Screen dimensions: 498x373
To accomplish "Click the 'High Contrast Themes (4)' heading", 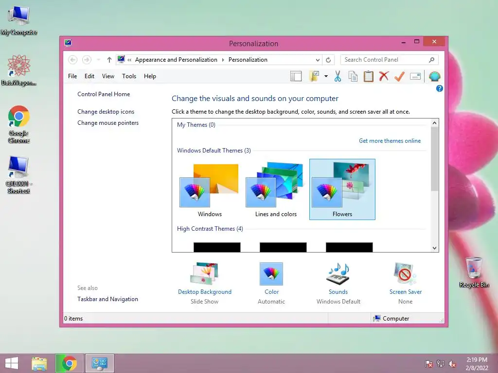I will click(x=210, y=229).
